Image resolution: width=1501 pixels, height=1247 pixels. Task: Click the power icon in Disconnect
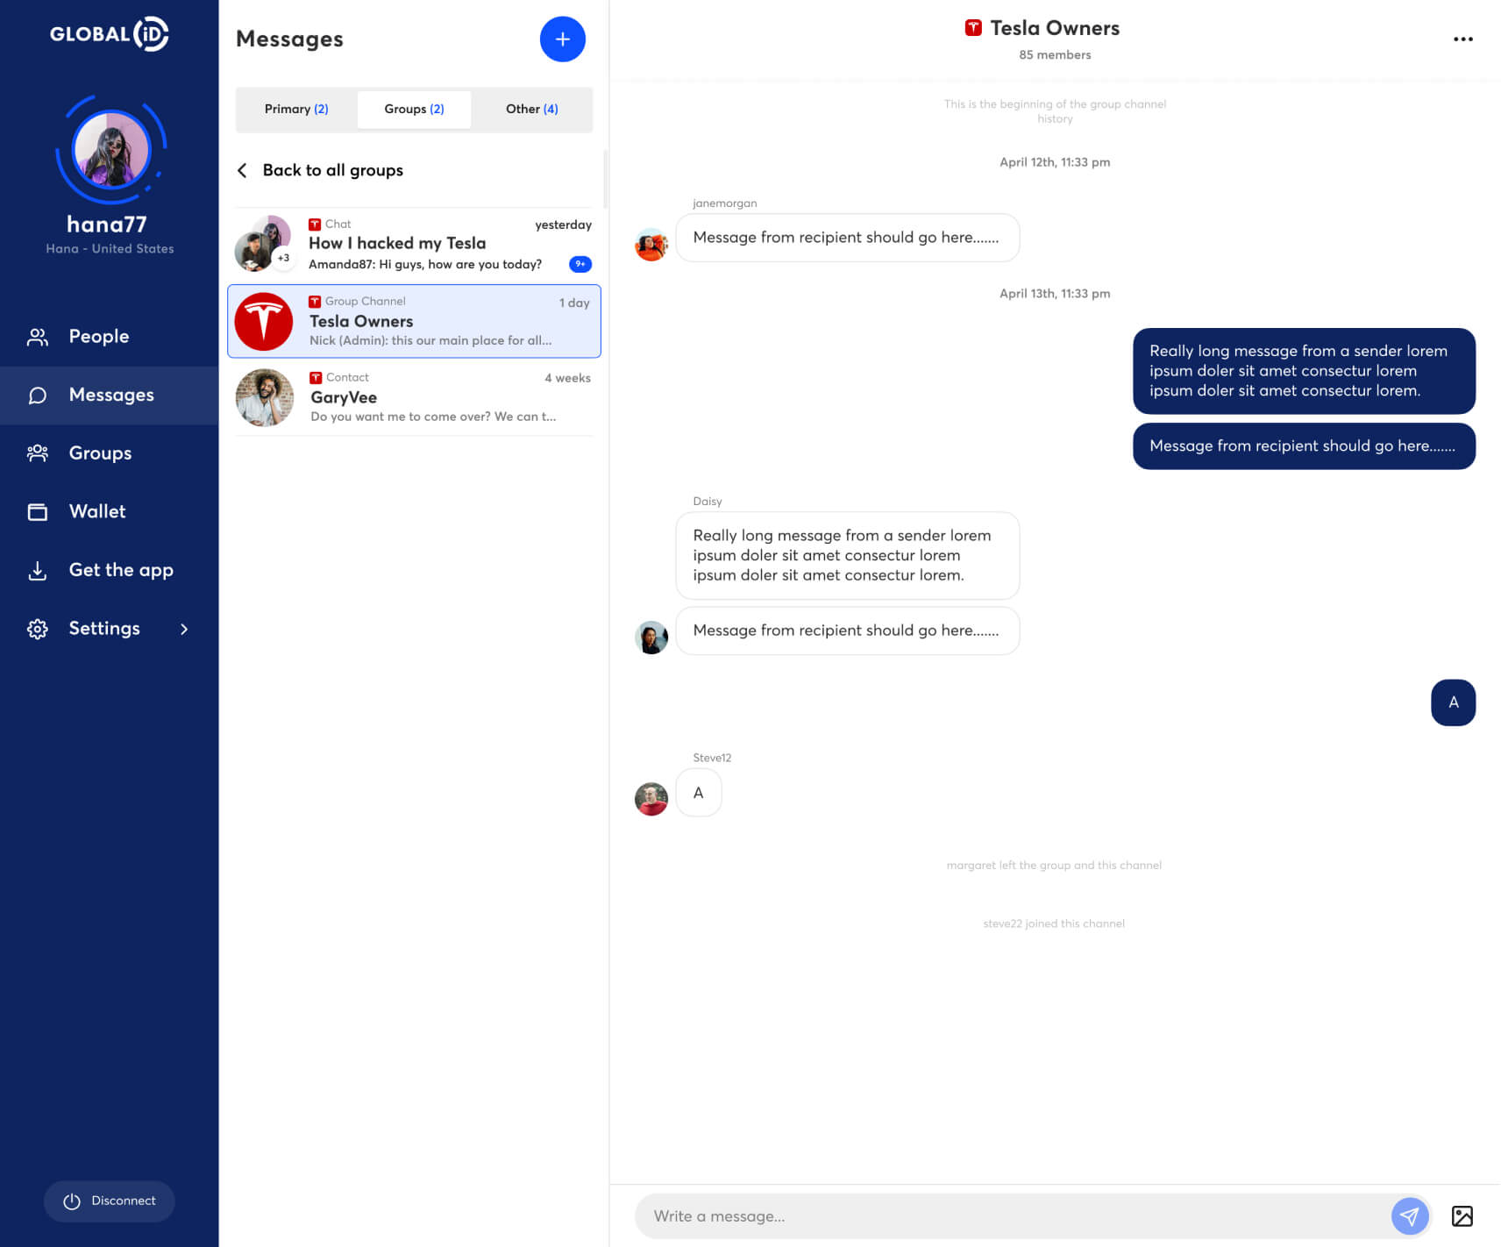tap(72, 1201)
